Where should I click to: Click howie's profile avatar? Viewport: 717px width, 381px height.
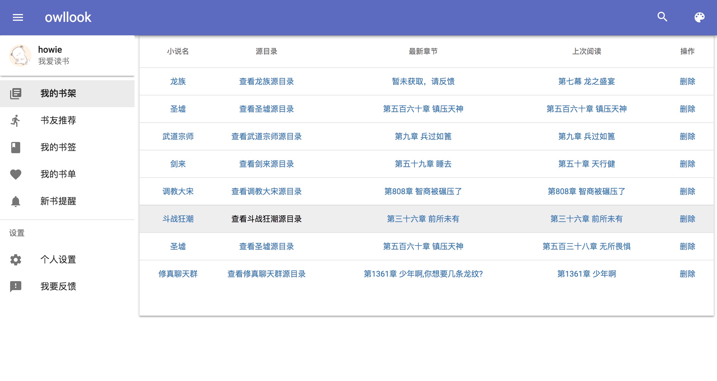20,55
